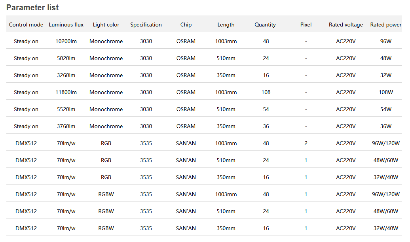The image size is (410, 242).
Task: Click the 10200lm luminous flux cell
Action: tap(66, 41)
